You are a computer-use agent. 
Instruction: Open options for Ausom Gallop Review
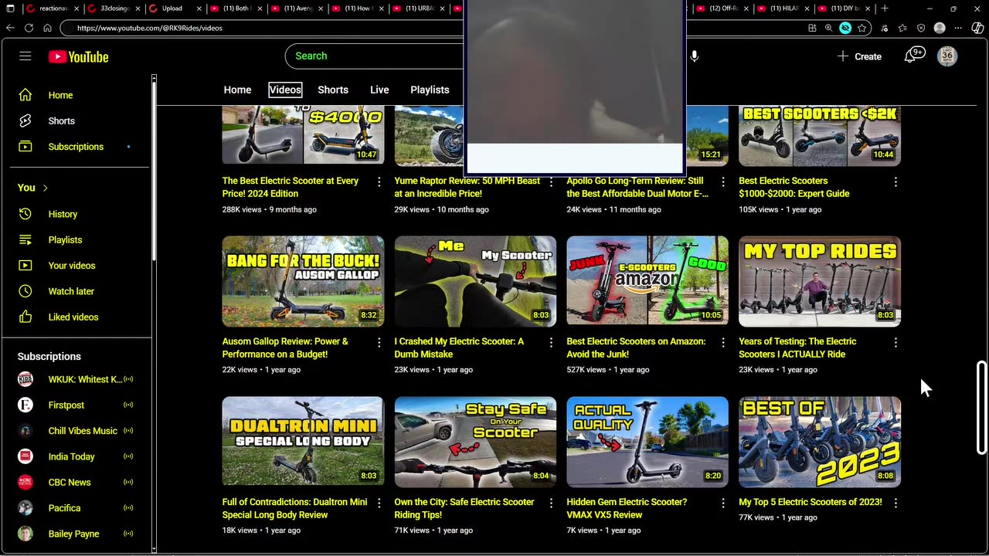coord(379,342)
